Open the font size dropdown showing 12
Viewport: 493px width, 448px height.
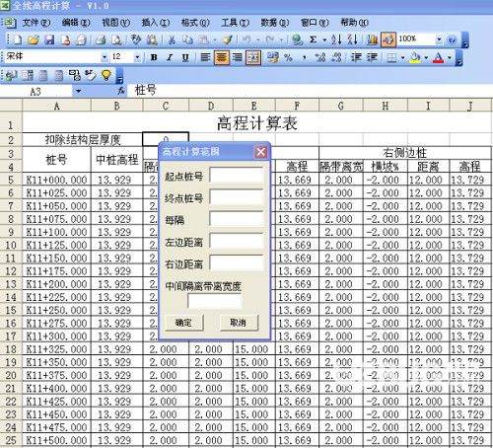(x=137, y=57)
